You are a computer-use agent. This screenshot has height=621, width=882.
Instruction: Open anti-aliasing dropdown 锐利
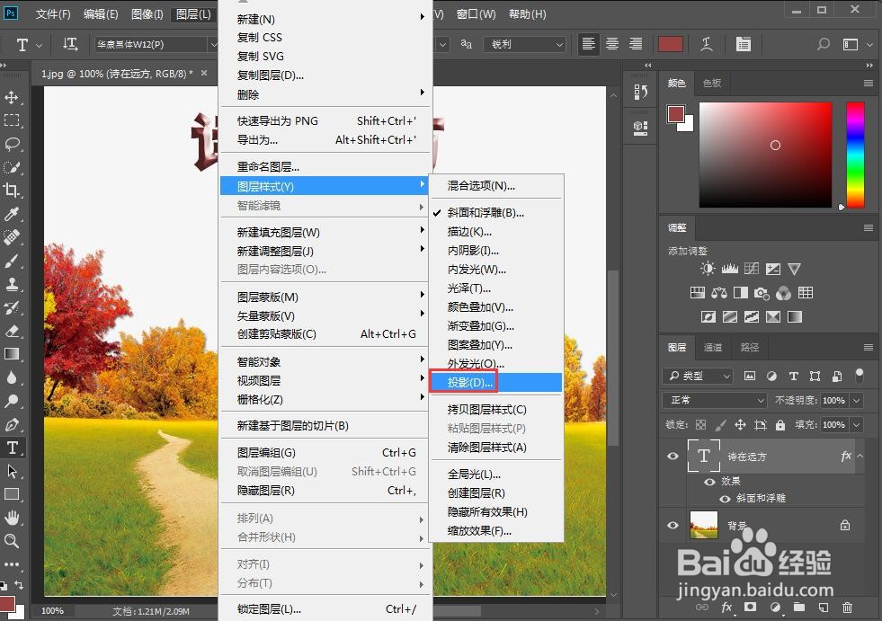[x=524, y=44]
